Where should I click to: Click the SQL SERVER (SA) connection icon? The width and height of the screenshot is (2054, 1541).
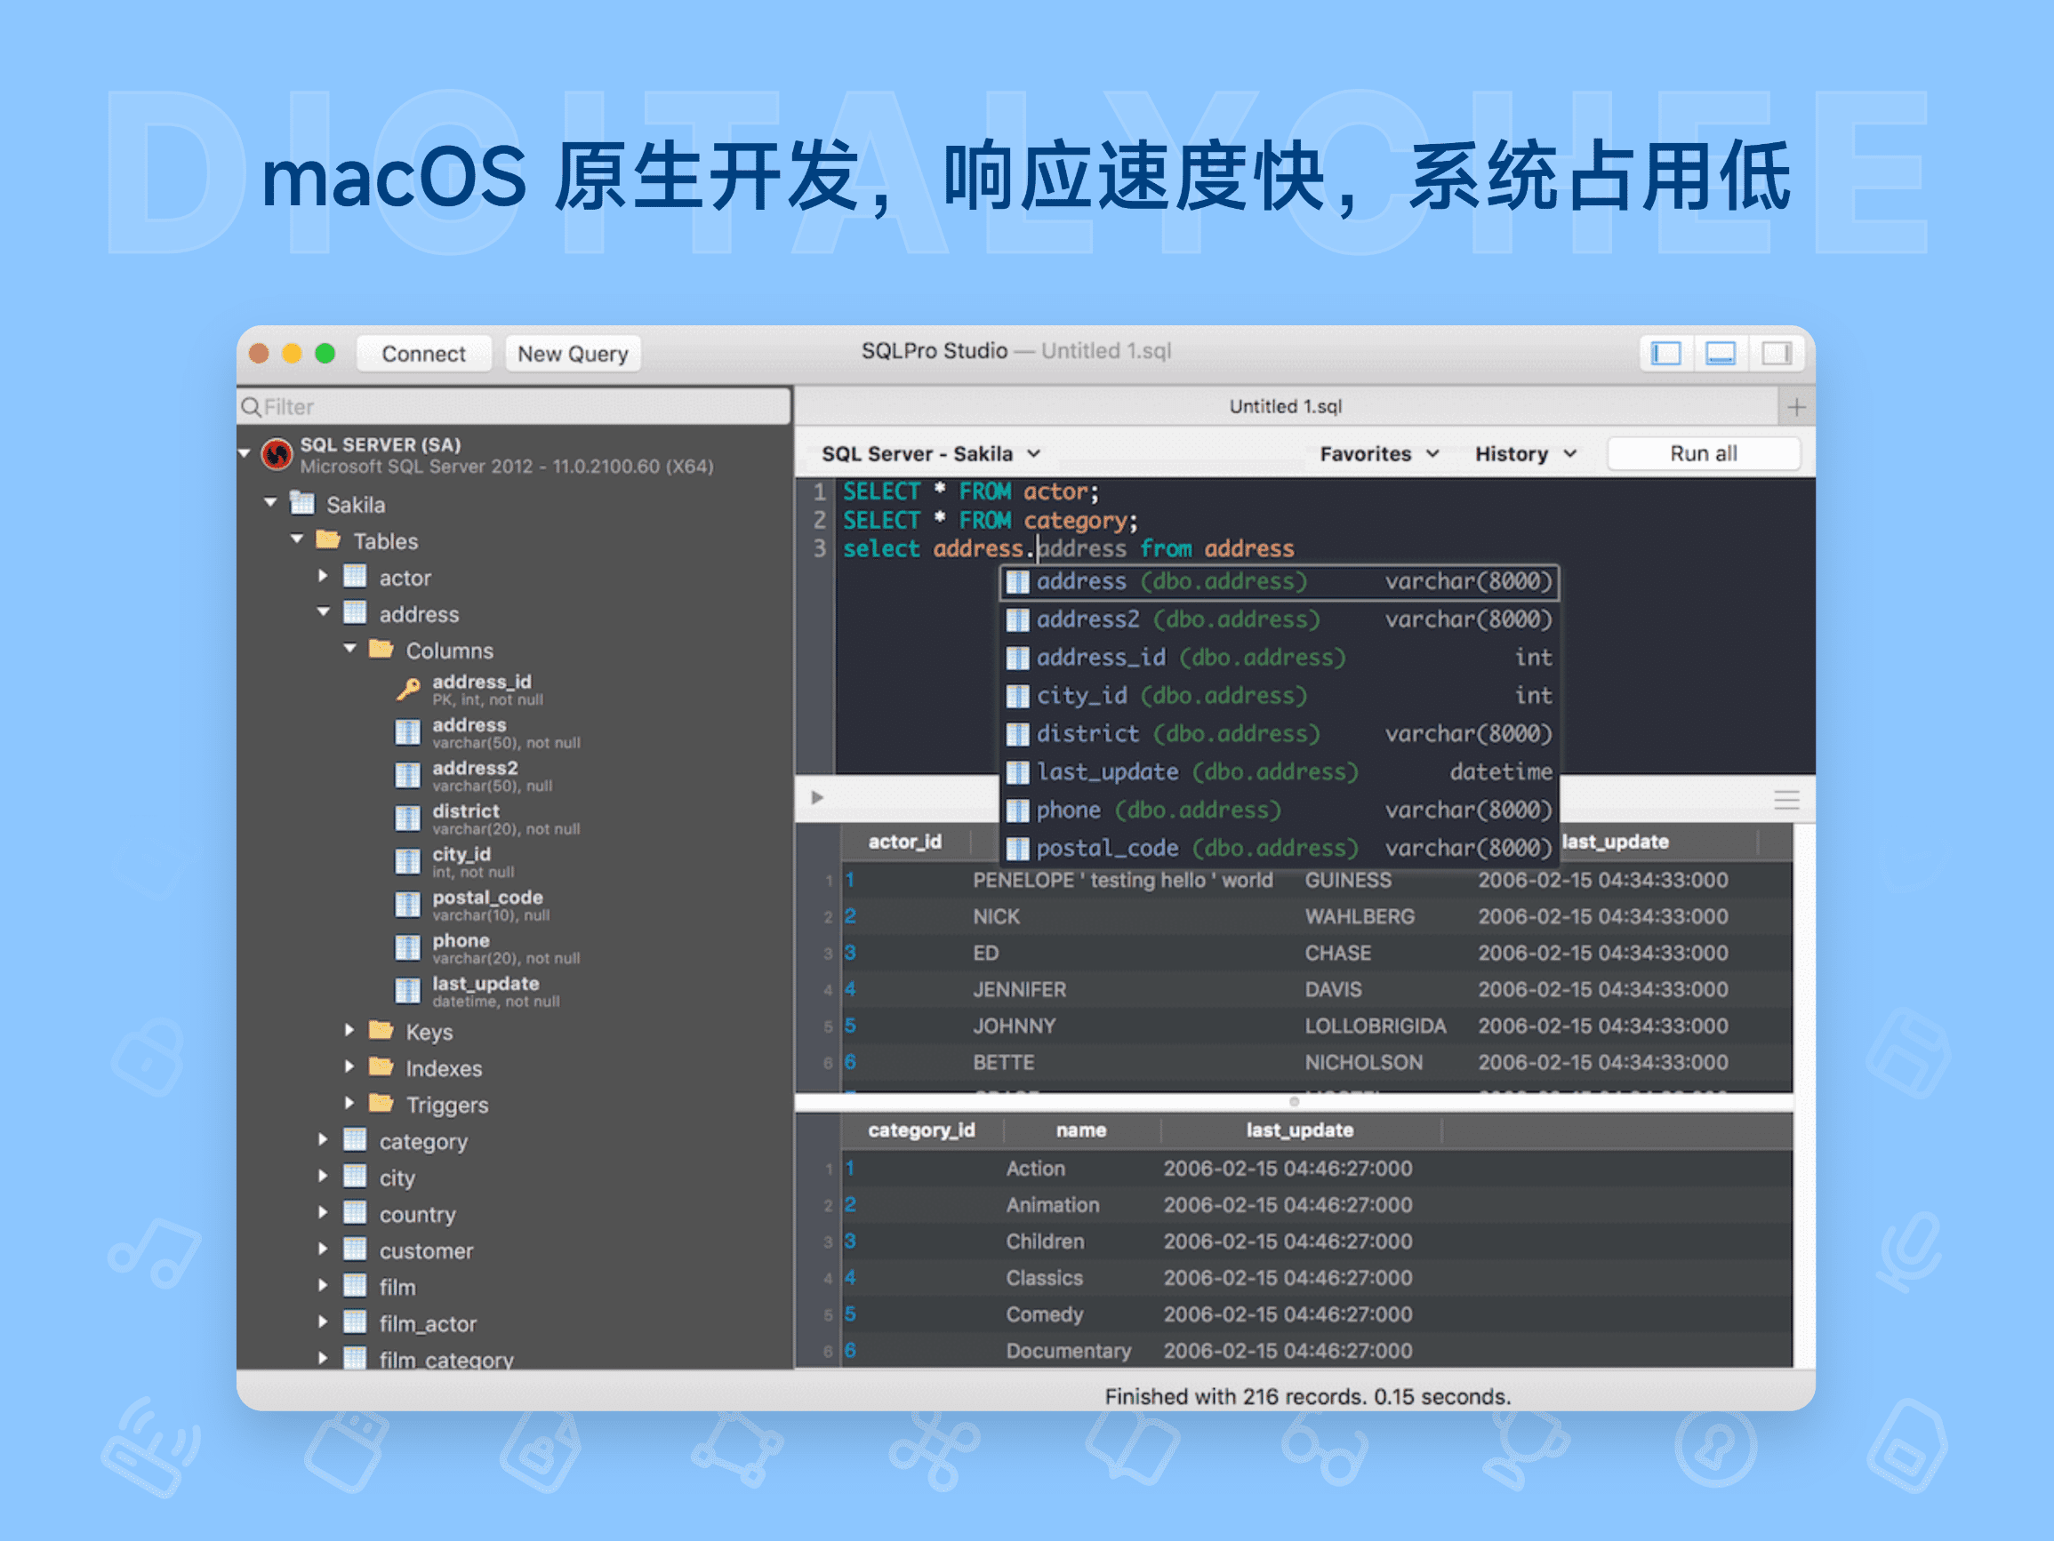pyautogui.click(x=277, y=455)
